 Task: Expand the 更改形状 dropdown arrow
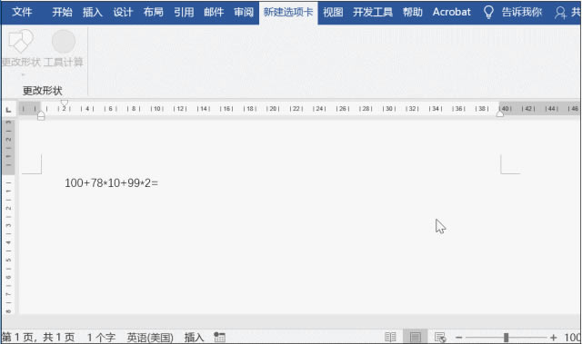pos(23,74)
